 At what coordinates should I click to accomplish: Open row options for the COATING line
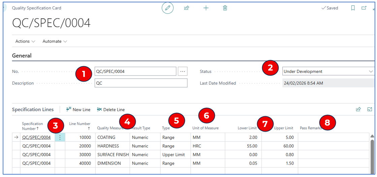pos(60,137)
